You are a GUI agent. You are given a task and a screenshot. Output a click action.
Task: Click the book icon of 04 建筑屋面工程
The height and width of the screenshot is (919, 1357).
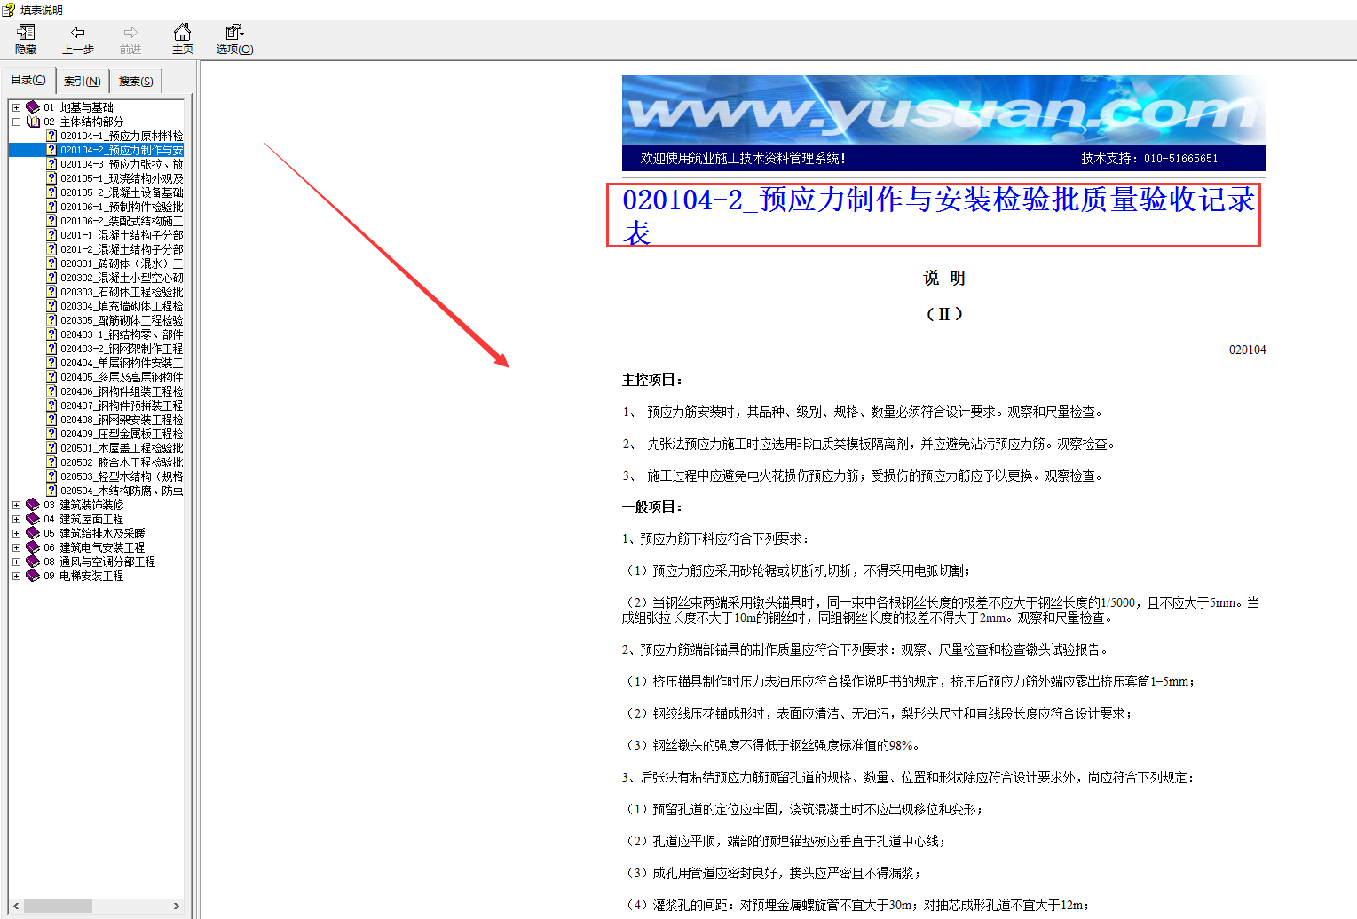pyautogui.click(x=33, y=519)
